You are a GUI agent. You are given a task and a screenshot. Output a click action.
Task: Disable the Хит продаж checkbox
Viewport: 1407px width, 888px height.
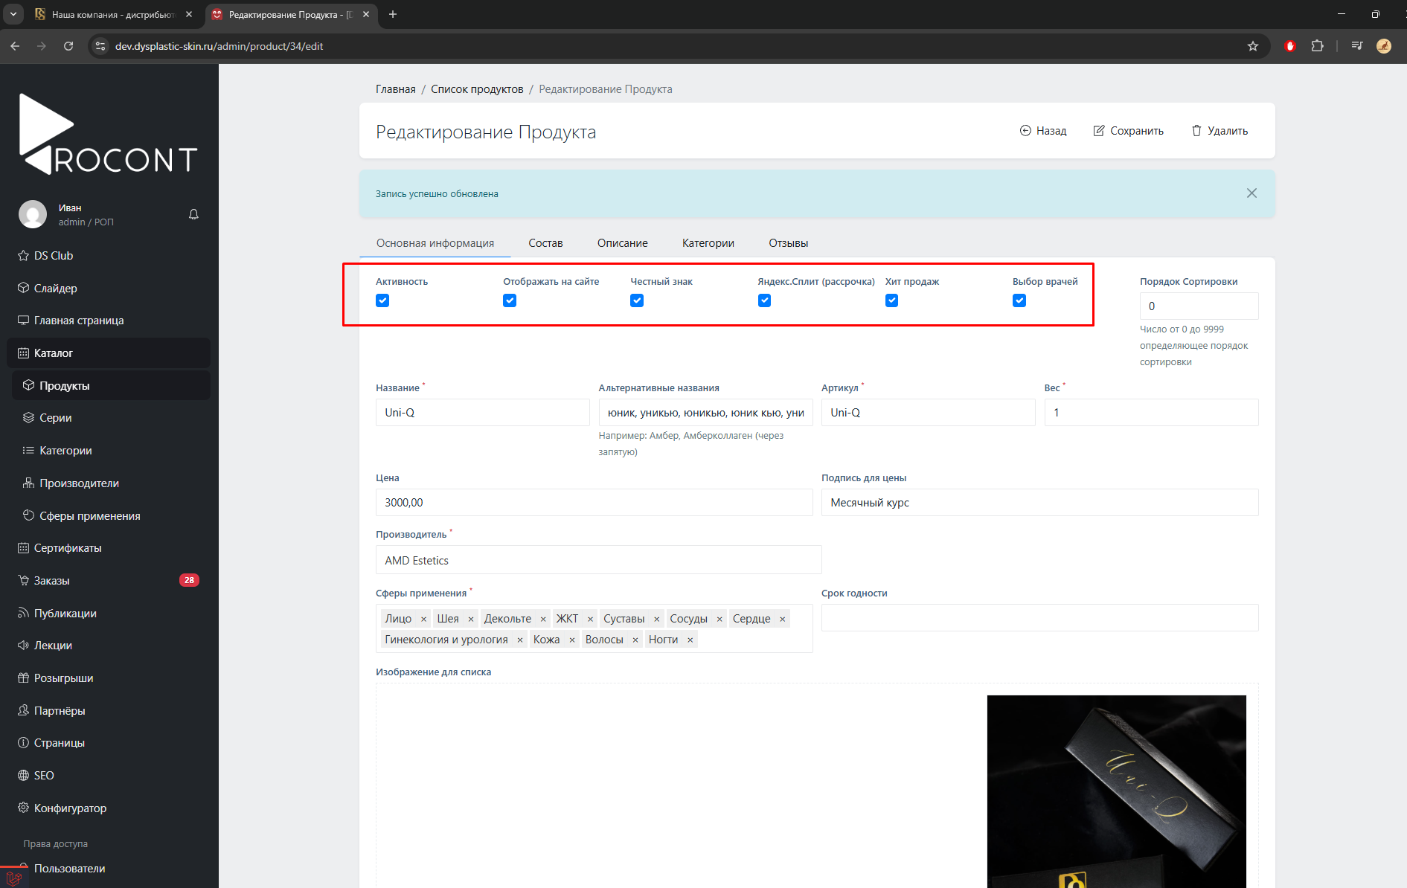click(891, 300)
